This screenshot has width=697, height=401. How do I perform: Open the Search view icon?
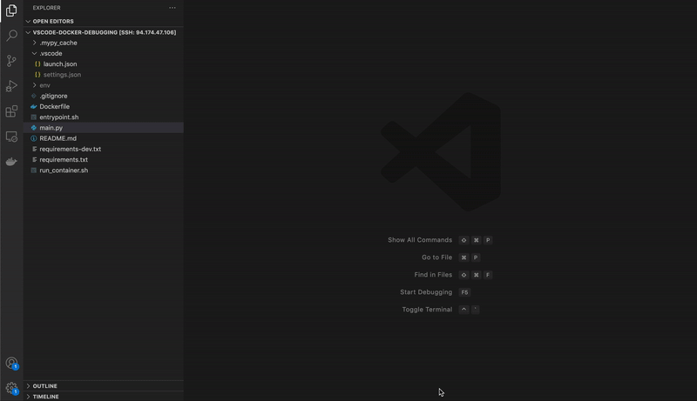[11, 36]
